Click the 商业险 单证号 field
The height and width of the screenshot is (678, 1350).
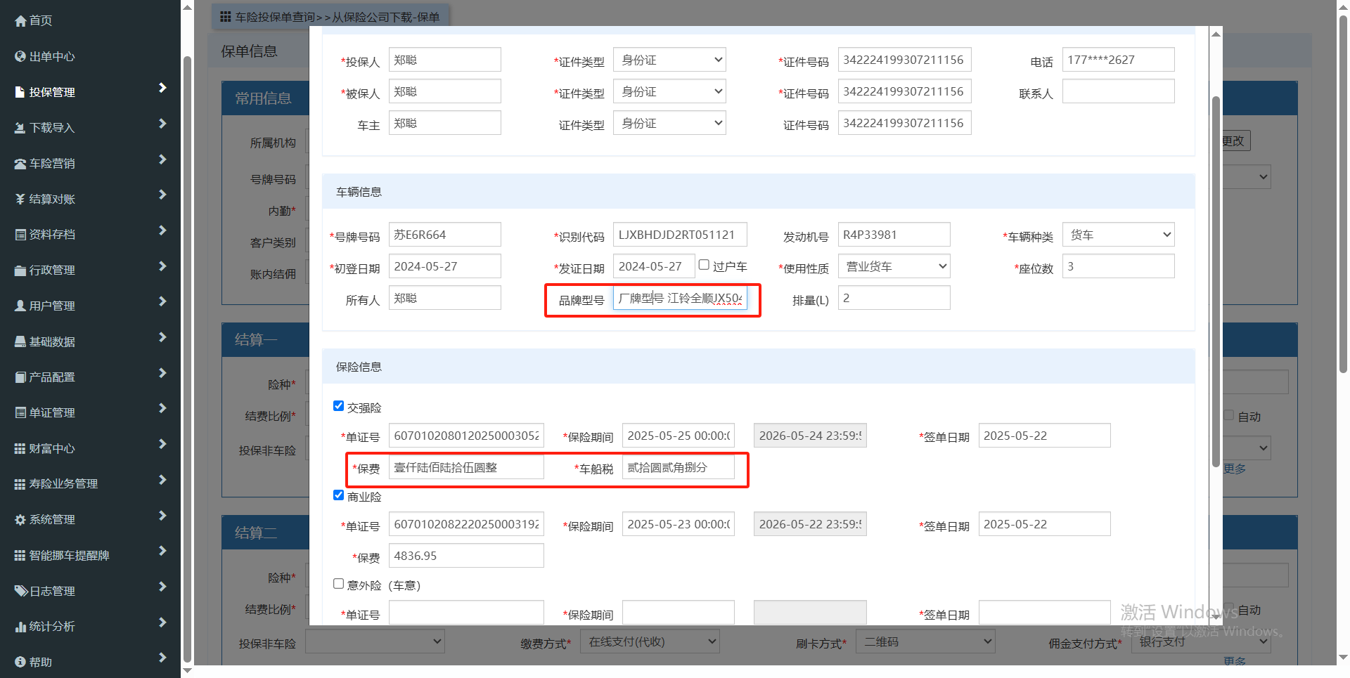466,524
